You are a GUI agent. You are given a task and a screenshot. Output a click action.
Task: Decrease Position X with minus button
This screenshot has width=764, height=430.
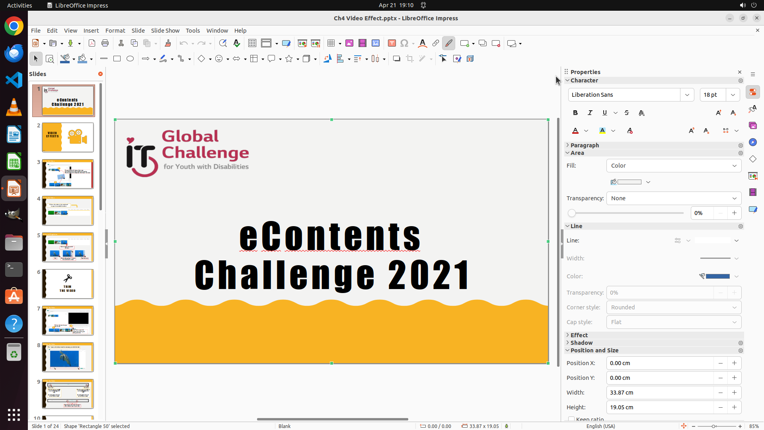coord(720,363)
